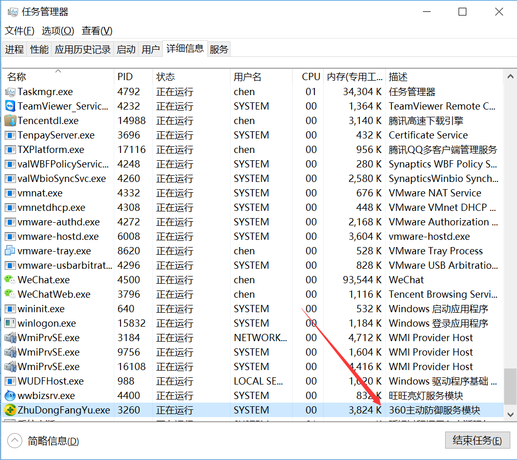Click description 旺旺亮灯服务模块

(x=426, y=395)
